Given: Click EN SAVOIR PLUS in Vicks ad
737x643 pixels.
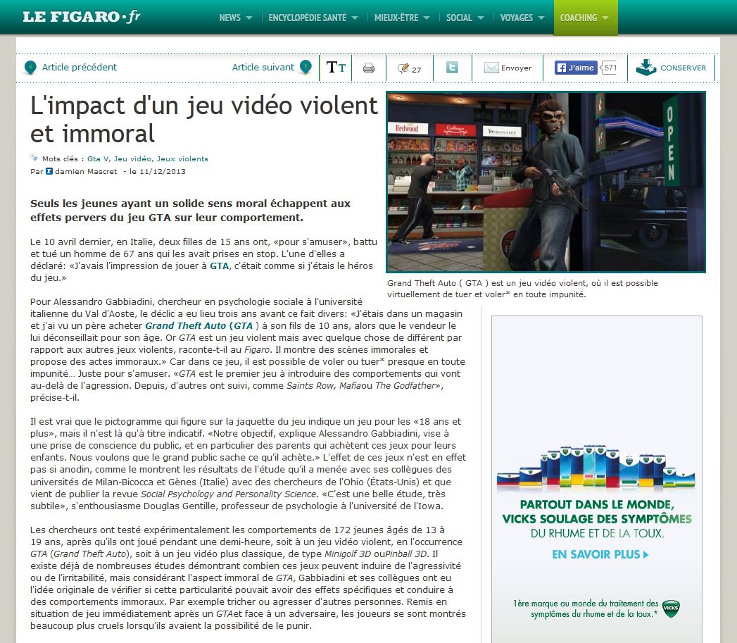Looking at the screenshot, I should pos(600,554).
